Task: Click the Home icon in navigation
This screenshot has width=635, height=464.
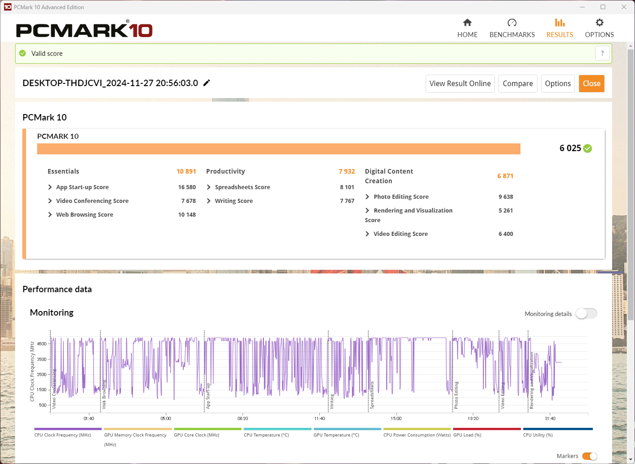Action: click(x=467, y=23)
